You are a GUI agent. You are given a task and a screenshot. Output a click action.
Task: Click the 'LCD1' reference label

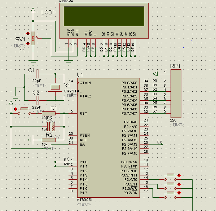click(48, 13)
